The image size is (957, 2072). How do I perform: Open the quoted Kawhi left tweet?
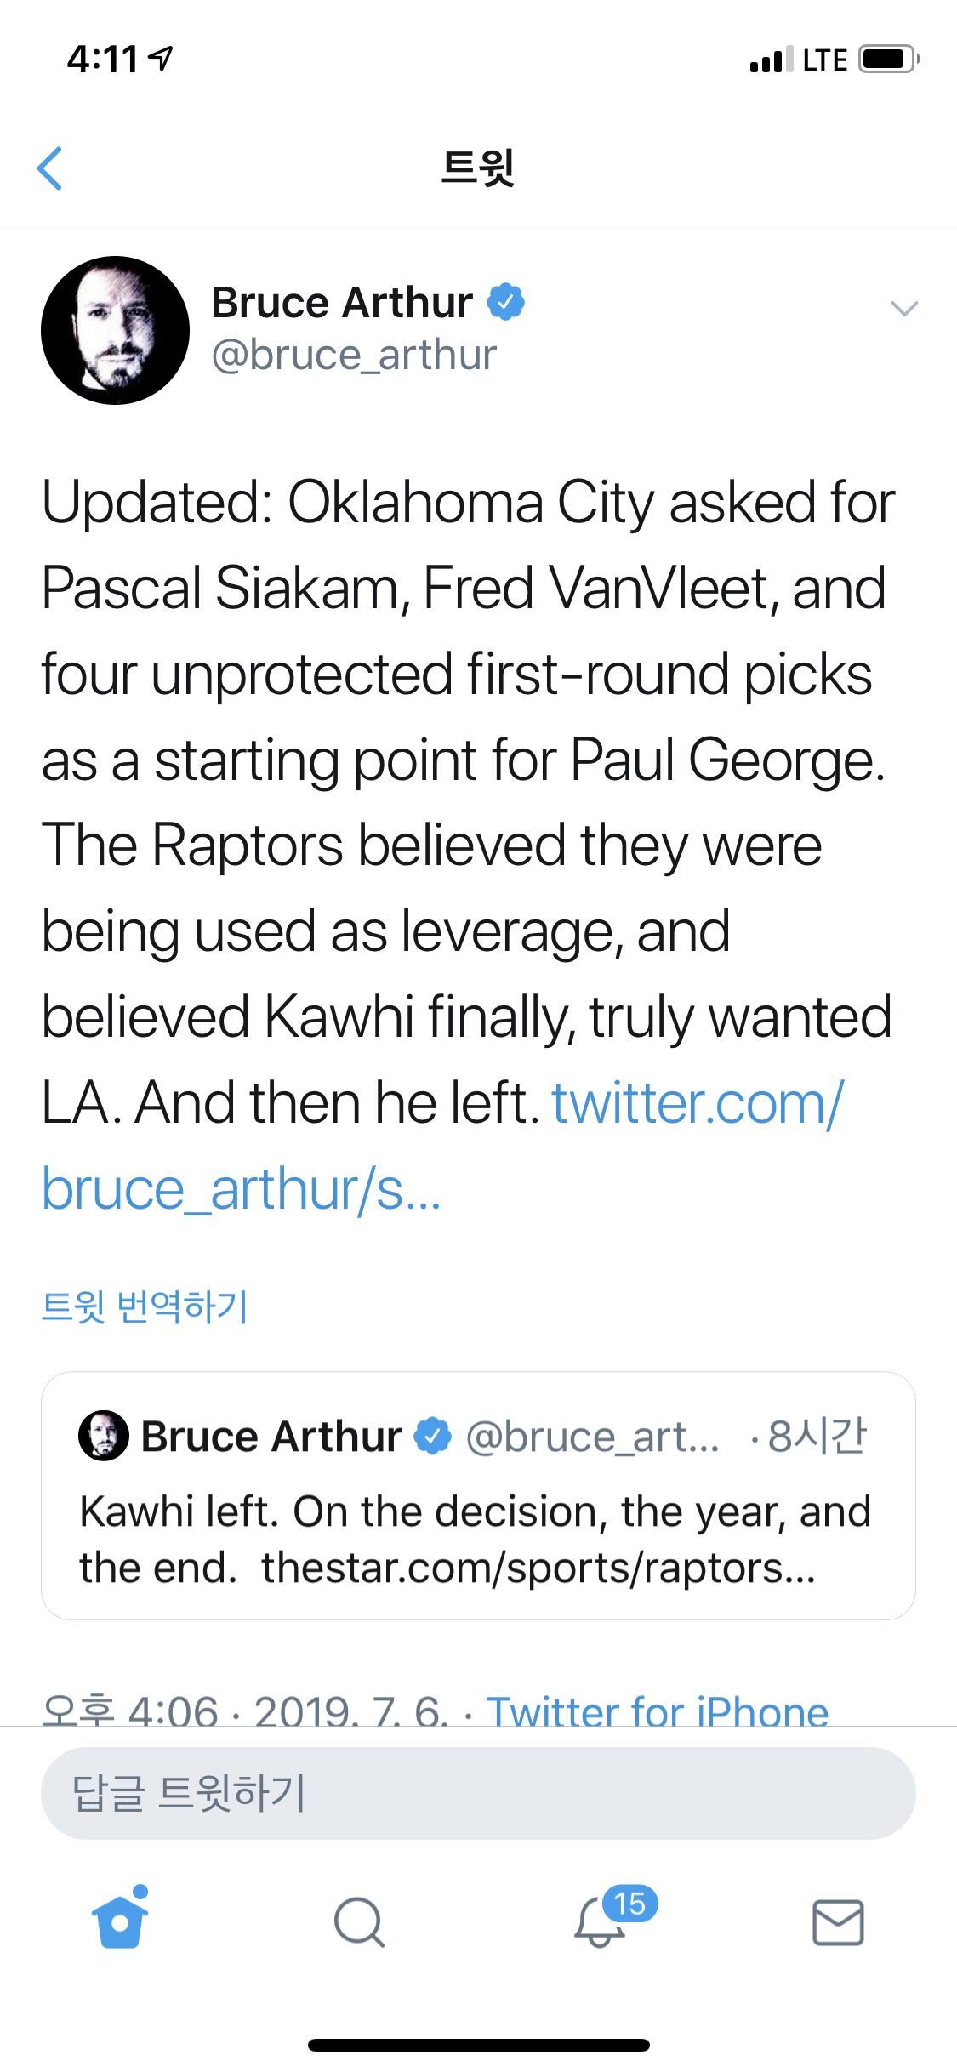(476, 1538)
